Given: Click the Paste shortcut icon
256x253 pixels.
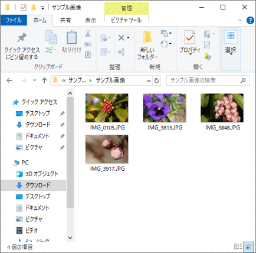Looking at the screenshot, I should tap(88, 54).
